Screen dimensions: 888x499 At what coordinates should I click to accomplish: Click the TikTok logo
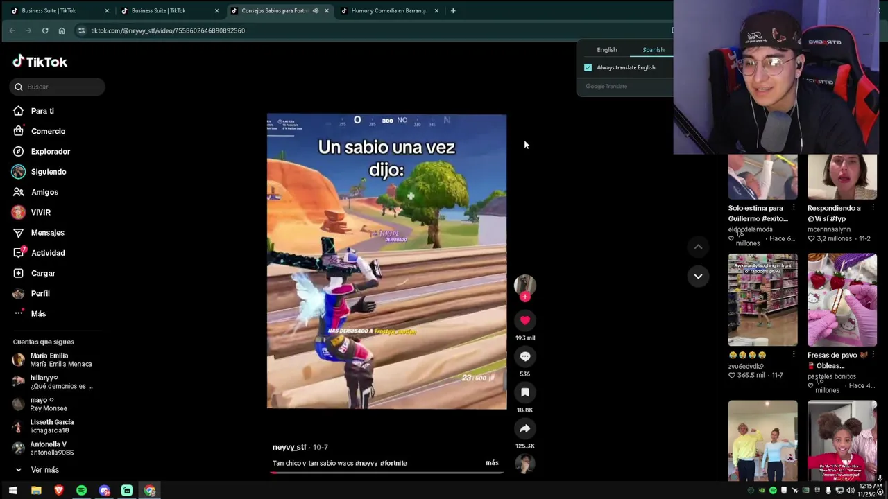click(x=40, y=62)
